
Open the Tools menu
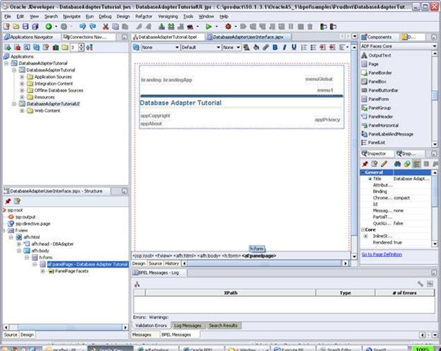(x=188, y=16)
